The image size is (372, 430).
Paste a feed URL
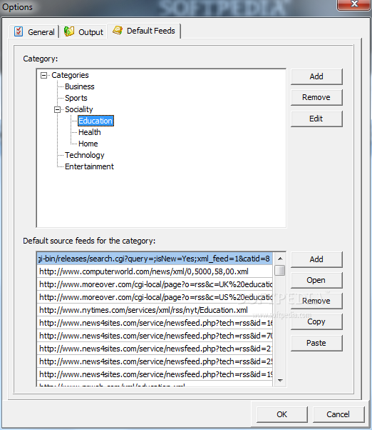click(x=316, y=343)
